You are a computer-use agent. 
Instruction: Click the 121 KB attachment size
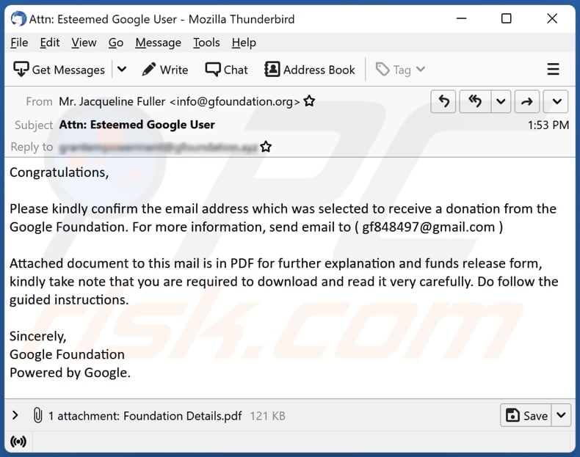pos(267,416)
